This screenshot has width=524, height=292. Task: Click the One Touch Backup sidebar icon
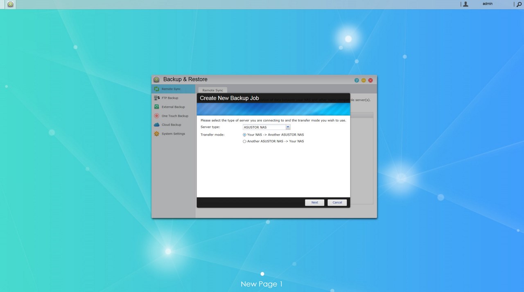[x=156, y=116]
